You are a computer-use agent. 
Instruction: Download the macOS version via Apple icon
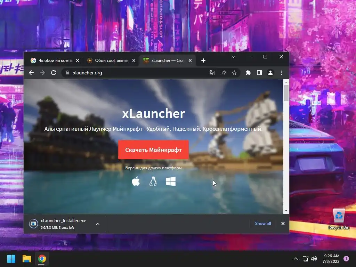(x=136, y=181)
